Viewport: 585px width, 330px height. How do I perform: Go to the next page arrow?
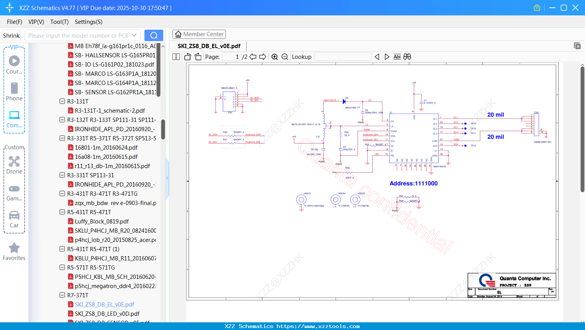click(x=263, y=57)
